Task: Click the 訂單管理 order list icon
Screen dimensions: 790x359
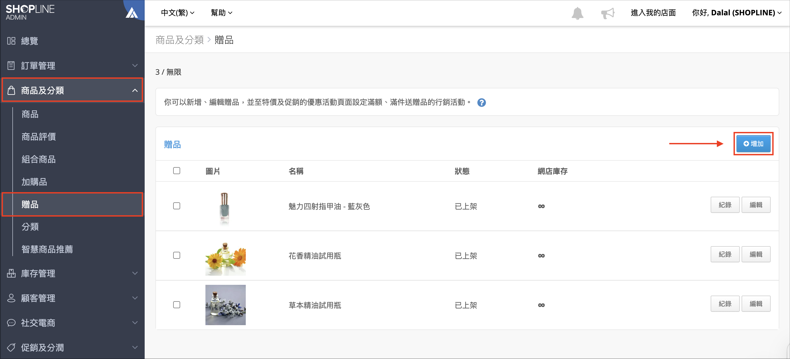Action: click(11, 66)
